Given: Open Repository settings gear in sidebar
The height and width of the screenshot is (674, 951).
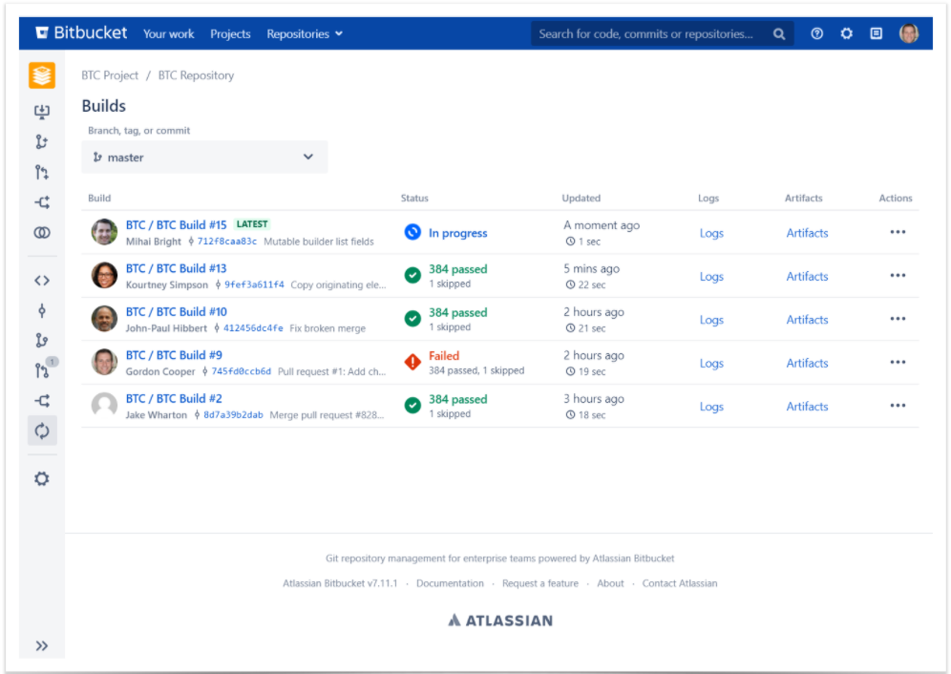Looking at the screenshot, I should point(42,478).
